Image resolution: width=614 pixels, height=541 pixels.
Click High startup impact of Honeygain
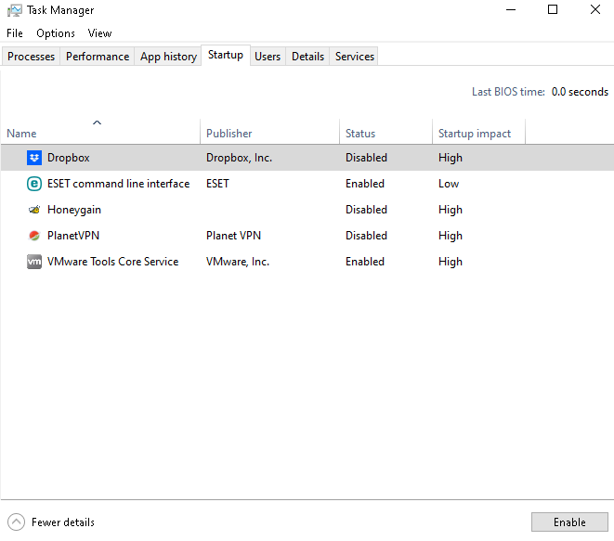[451, 210]
